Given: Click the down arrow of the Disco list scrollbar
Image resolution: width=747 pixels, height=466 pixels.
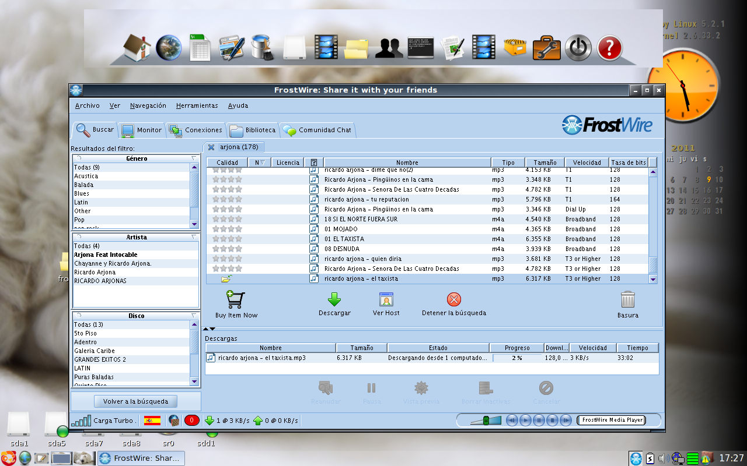Looking at the screenshot, I should (195, 381).
